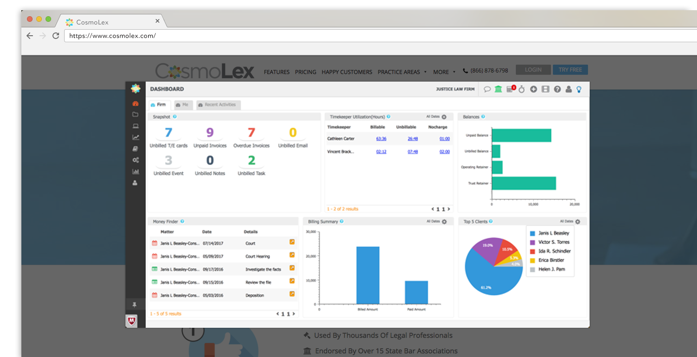
Task: Open the Recent Activities tab
Action: 218,105
